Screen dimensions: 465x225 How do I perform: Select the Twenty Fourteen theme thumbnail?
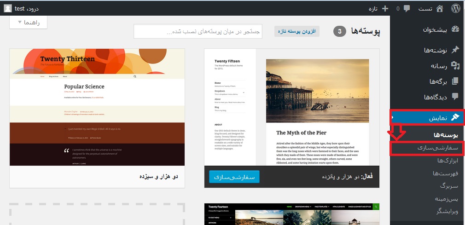click(x=292, y=214)
